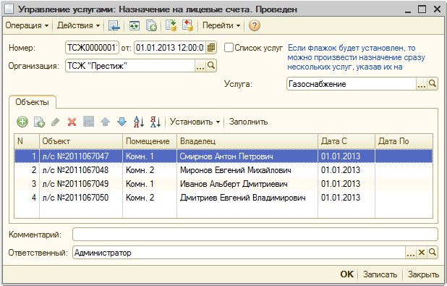Click the Владелец column header
447x286 pixels.
tap(247, 141)
